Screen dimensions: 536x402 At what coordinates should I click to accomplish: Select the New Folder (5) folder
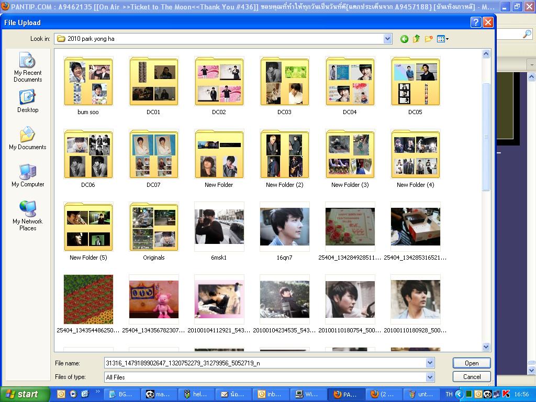[88, 231]
